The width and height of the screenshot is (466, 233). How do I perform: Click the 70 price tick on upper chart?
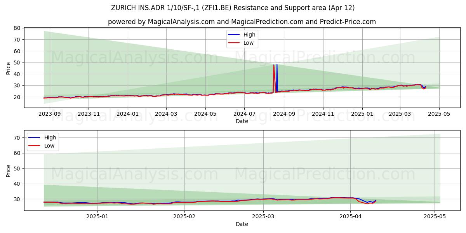point(17,40)
